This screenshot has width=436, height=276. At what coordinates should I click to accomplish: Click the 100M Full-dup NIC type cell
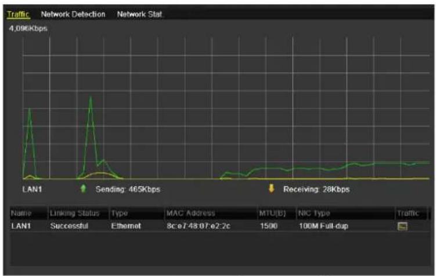(x=323, y=226)
